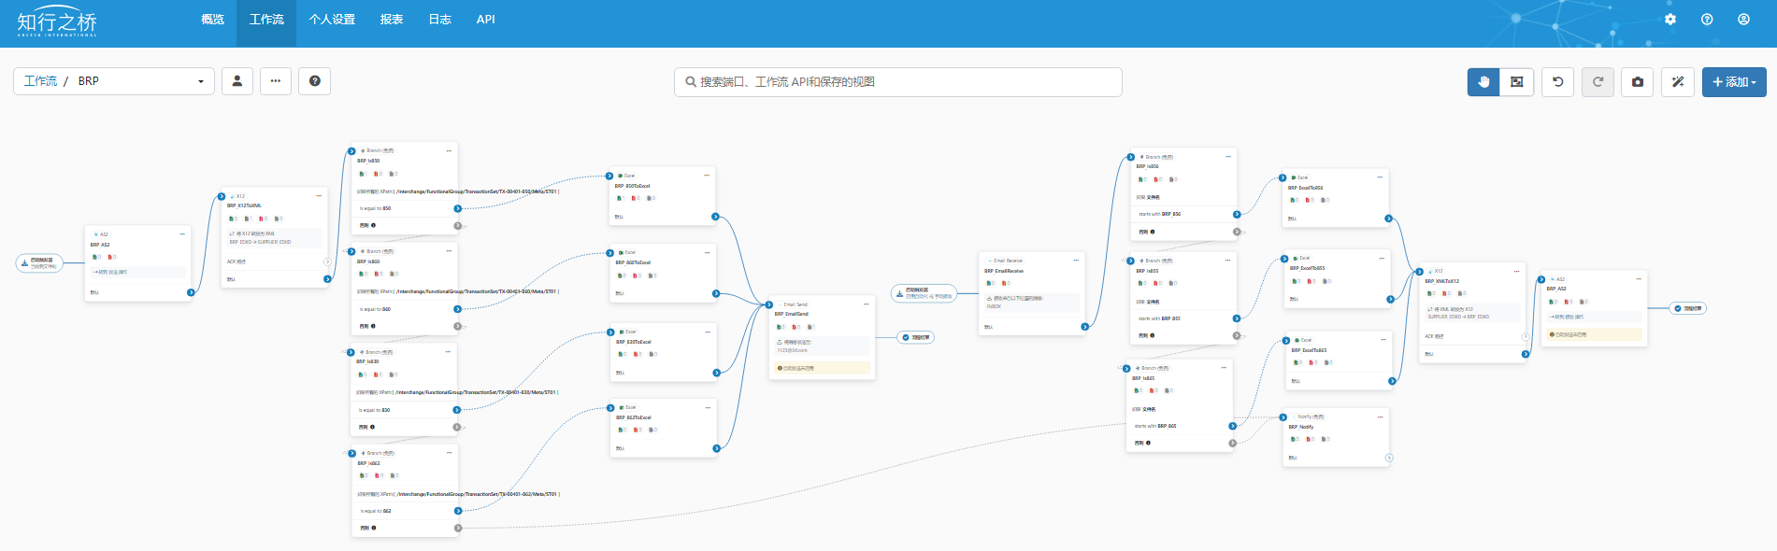Expand the 添加 dropdown button

1734,82
